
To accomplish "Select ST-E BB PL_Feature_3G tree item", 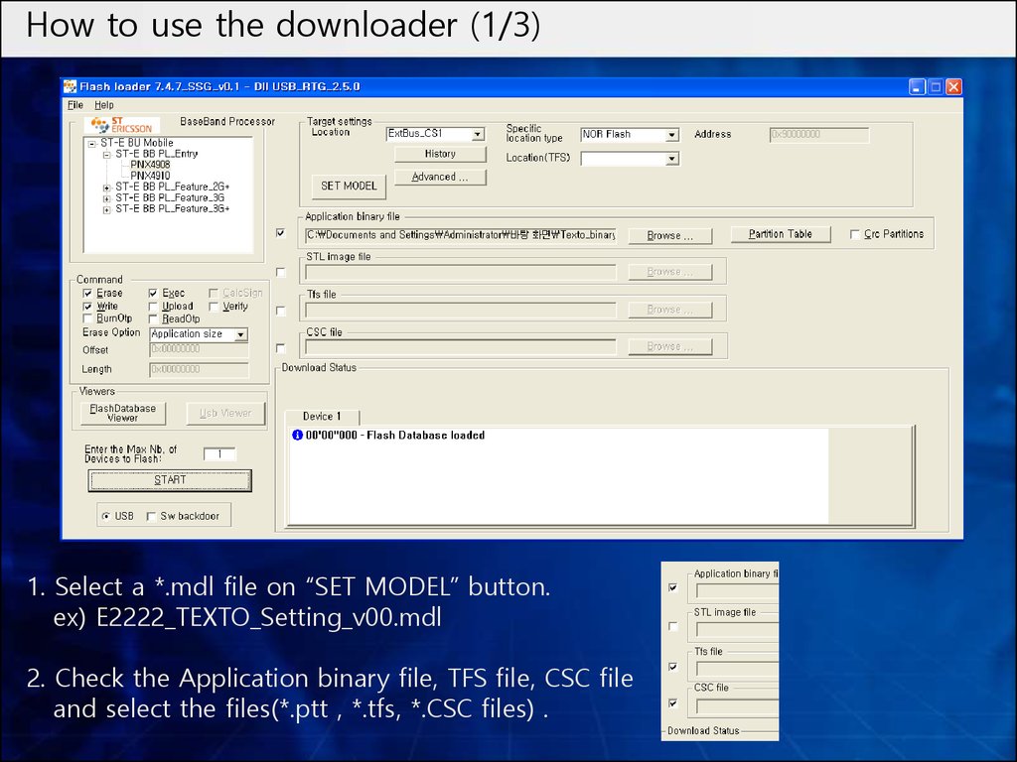I will click(170, 198).
